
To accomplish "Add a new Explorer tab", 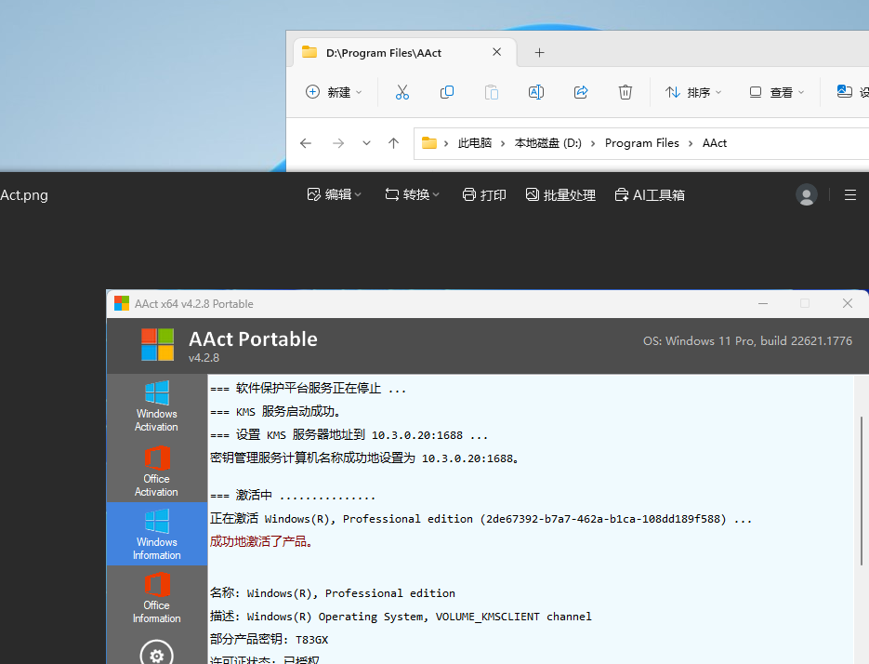I will [539, 53].
